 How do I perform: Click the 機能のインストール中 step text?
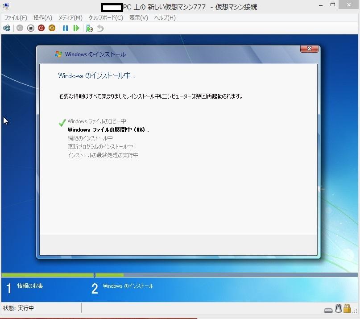coord(90,138)
